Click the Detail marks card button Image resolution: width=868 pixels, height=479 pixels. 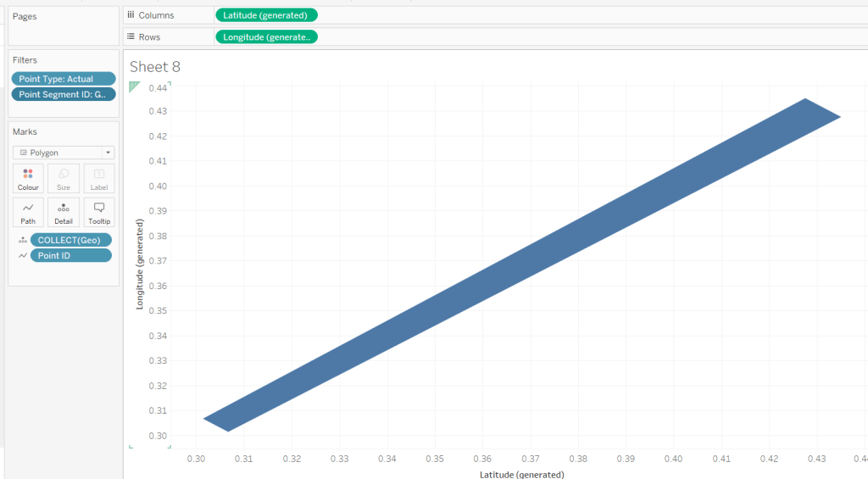tap(64, 212)
